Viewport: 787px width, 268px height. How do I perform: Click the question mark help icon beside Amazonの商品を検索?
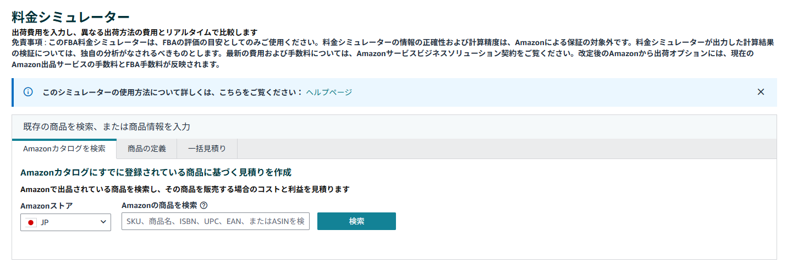203,206
